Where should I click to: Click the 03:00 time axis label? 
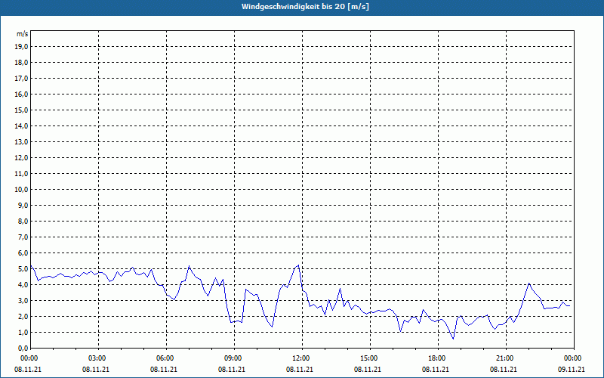99,358
